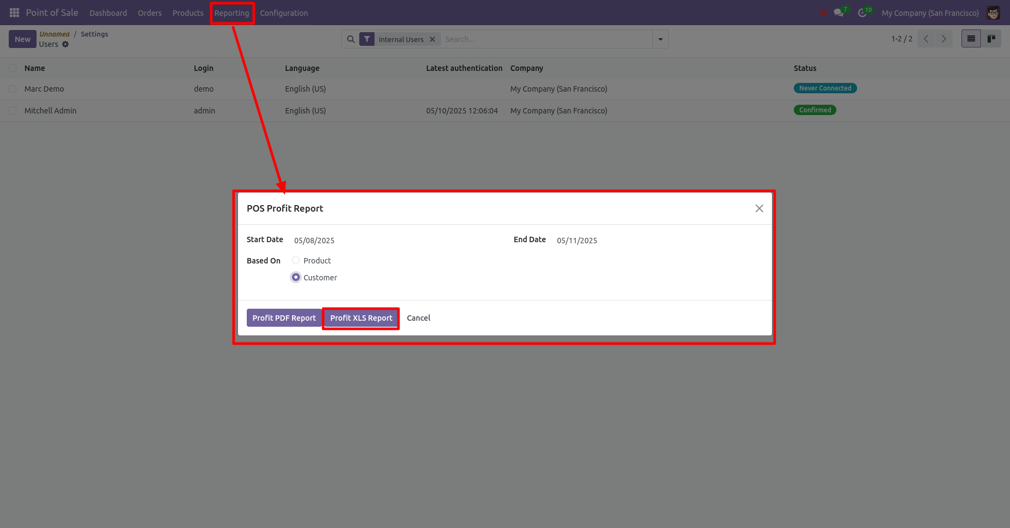
Task: Click the Profit PDF Report button
Action: click(x=284, y=318)
